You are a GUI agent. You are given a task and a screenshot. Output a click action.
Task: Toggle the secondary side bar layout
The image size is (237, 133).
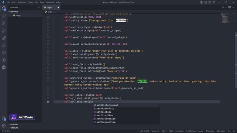tap(210, 2)
